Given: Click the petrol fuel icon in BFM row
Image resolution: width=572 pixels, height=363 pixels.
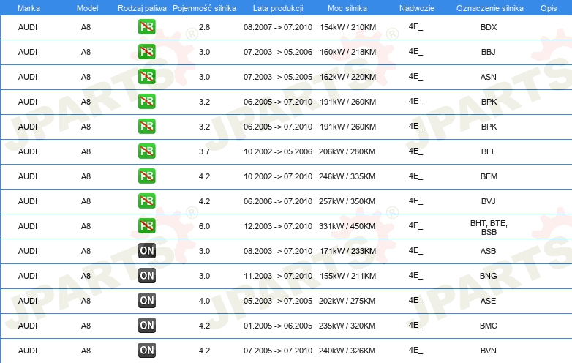Looking at the screenshot, I should point(146,176).
